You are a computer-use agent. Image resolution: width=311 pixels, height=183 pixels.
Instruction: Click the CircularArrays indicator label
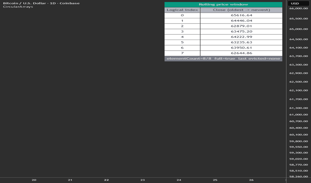click(x=18, y=7)
